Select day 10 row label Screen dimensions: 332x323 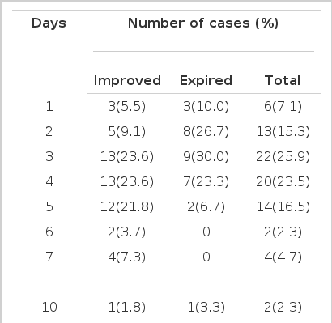point(49,307)
